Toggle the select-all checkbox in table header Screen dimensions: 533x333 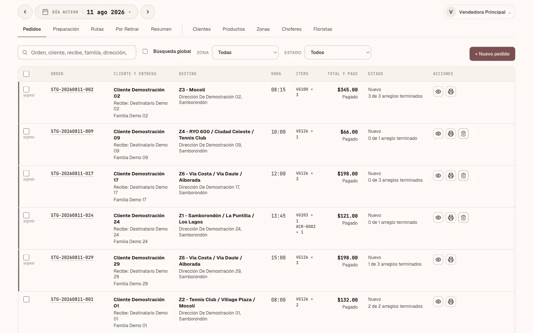point(26,74)
